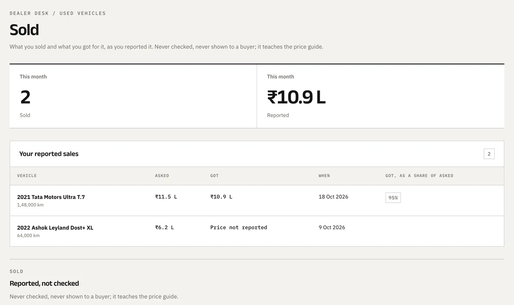Screen dimensions: 514x305
Task: Click the sale date 9 Oct 2026
Action: tap(332, 227)
